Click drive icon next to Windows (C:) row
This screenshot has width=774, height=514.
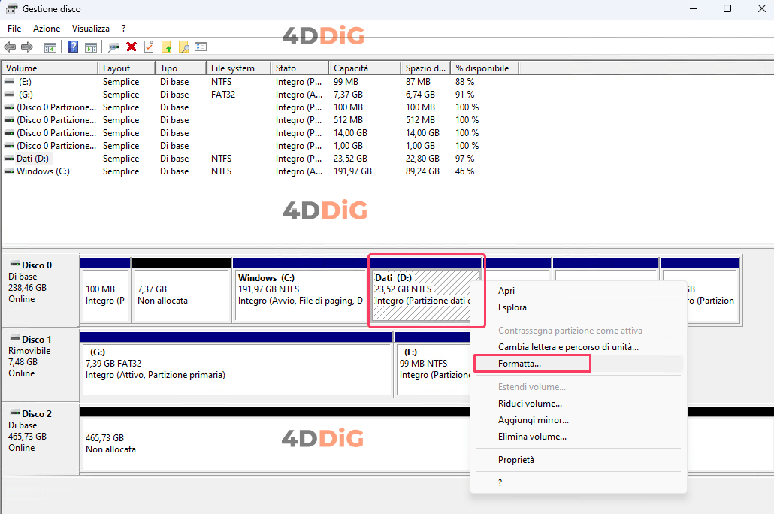(x=9, y=171)
